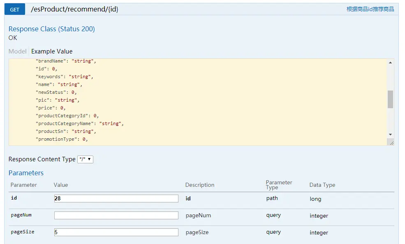Click the resize grip of the example textarea
Image resolution: width=405 pixels, height=244 pixels.
point(391,143)
